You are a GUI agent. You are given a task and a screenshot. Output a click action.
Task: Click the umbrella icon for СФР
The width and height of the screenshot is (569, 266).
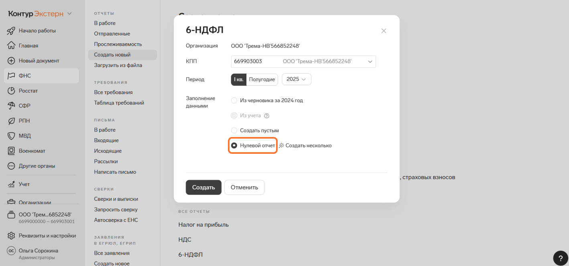pos(11,106)
